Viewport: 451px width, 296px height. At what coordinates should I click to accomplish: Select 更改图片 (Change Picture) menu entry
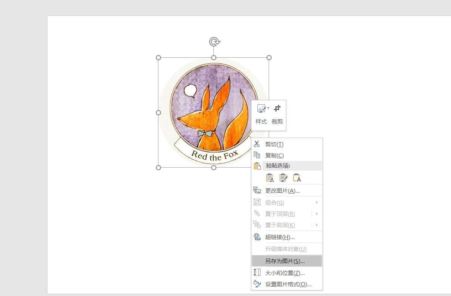pos(282,191)
